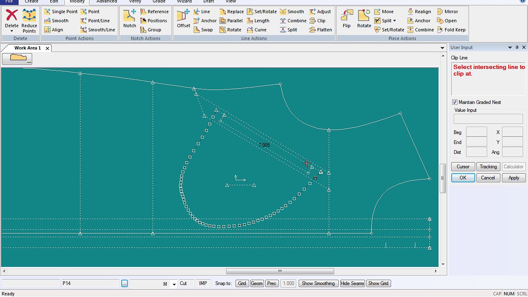Choose the Combine lines tool
Viewport: 528px width, 297px height.
coord(293,21)
